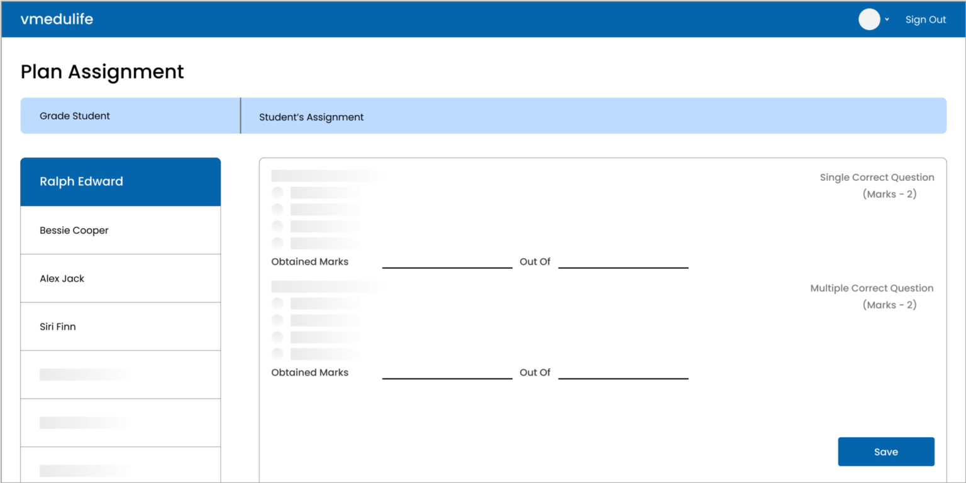966x483 pixels.
Task: Save the graded assignment
Action: pyautogui.click(x=886, y=452)
